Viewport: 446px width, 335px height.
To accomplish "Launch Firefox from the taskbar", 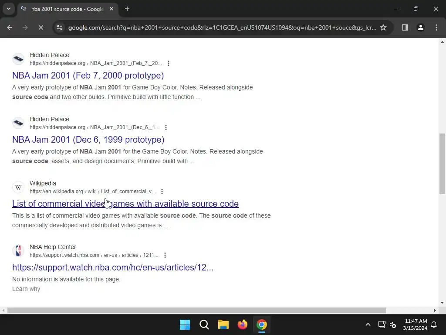I will [x=242, y=325].
